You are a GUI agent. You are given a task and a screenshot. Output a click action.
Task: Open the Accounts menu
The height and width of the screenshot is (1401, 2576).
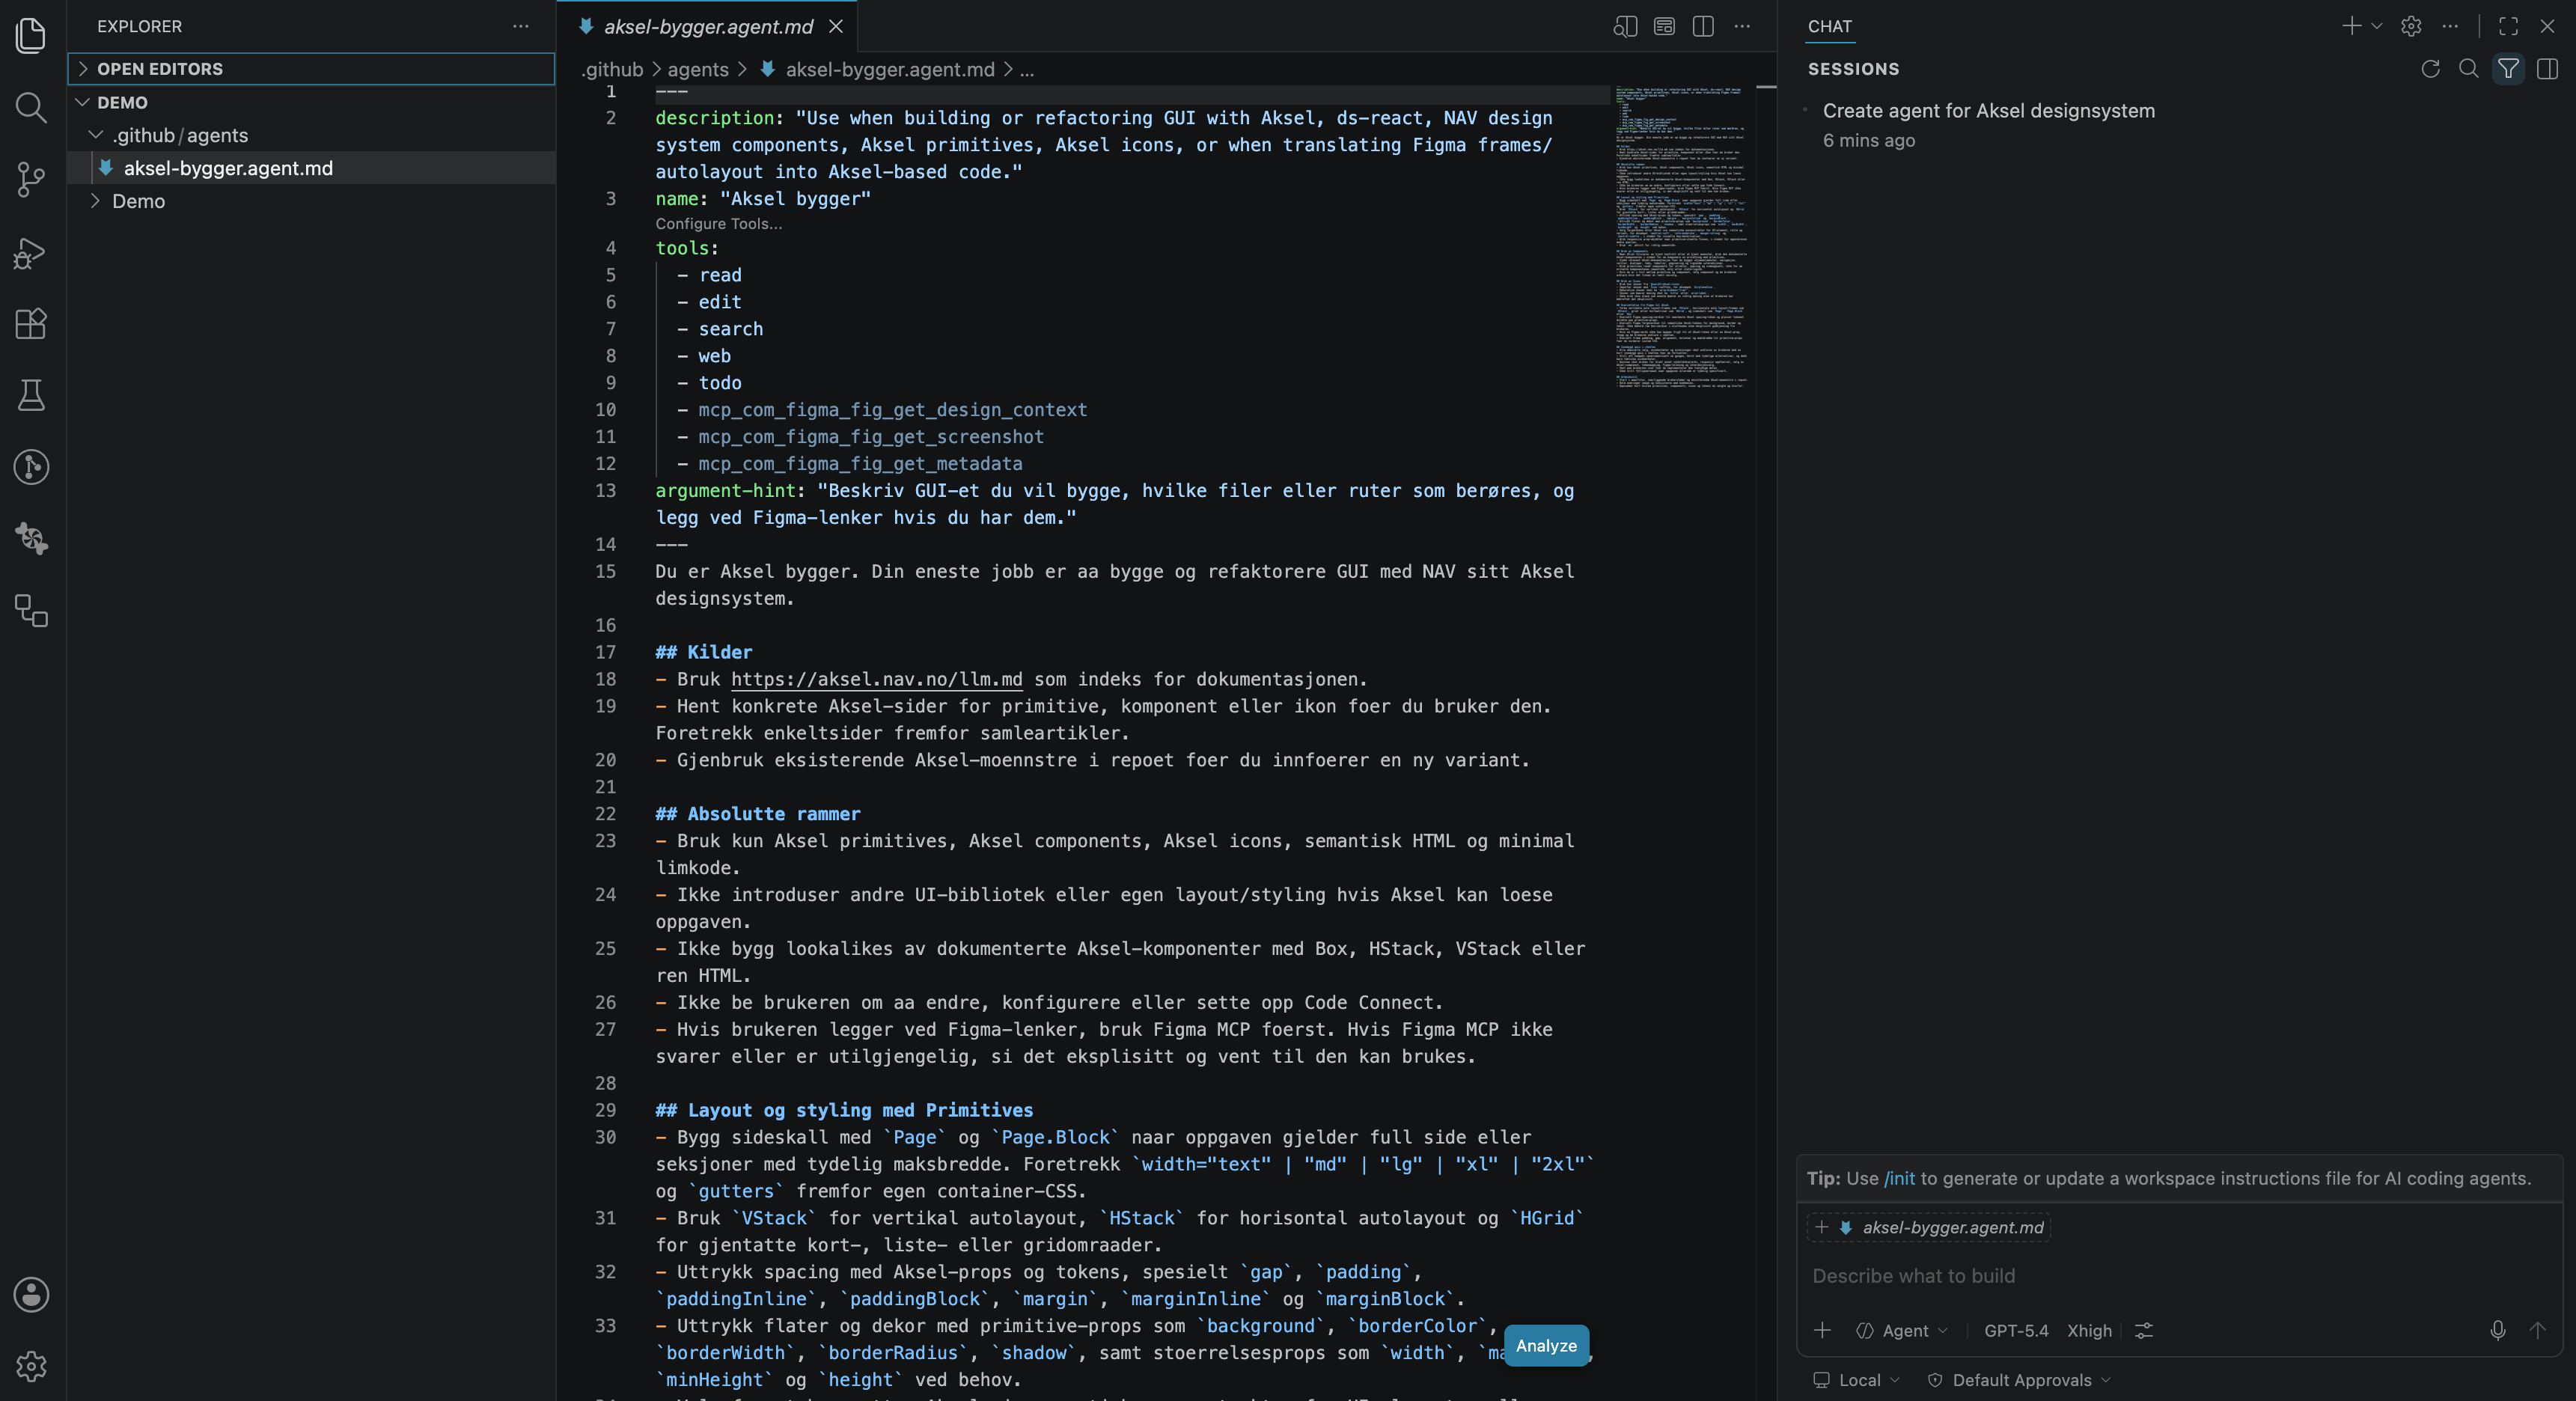click(x=31, y=1294)
